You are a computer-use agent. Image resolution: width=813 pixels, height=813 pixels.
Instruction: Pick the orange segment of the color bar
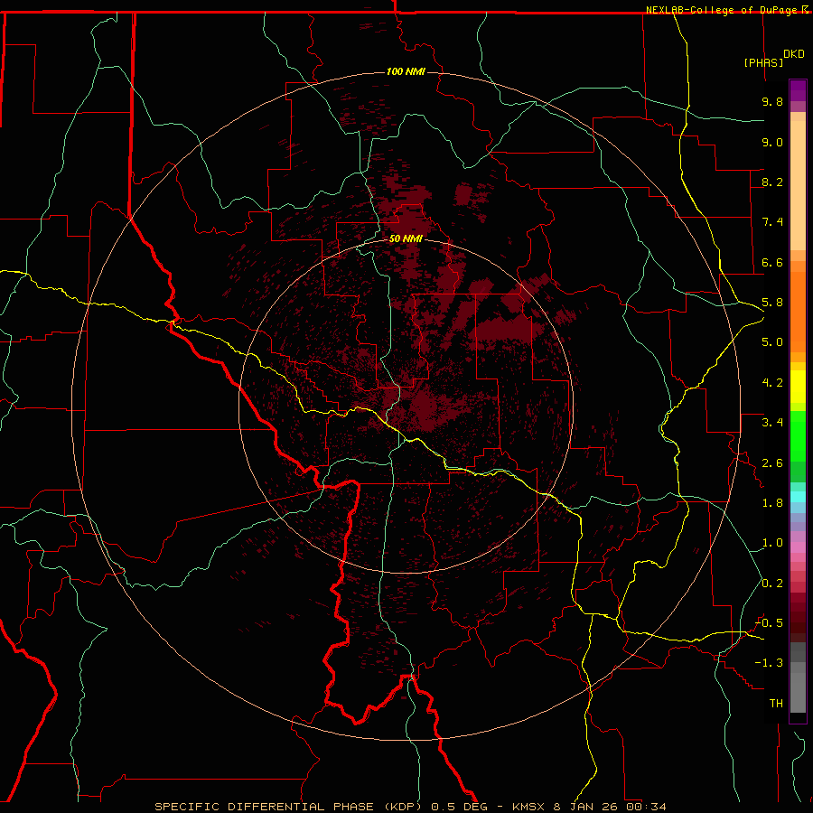pyautogui.click(x=798, y=313)
